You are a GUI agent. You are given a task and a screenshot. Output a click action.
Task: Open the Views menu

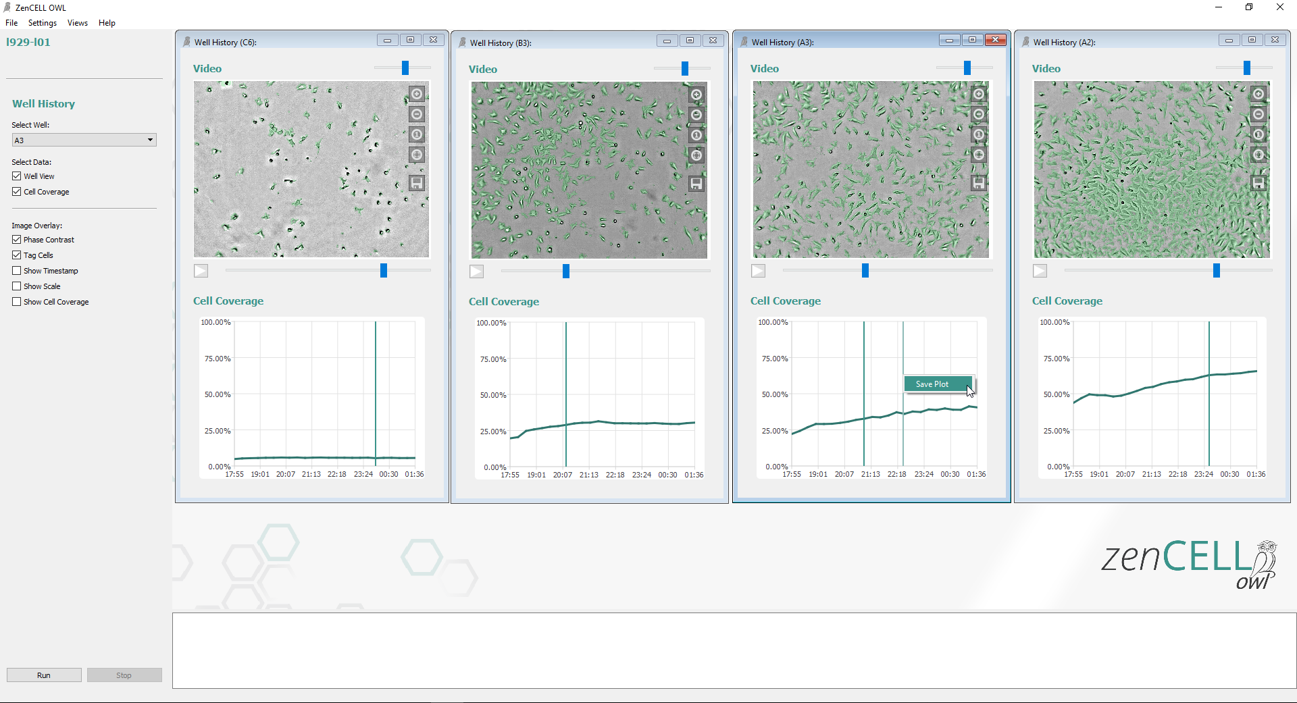78,23
